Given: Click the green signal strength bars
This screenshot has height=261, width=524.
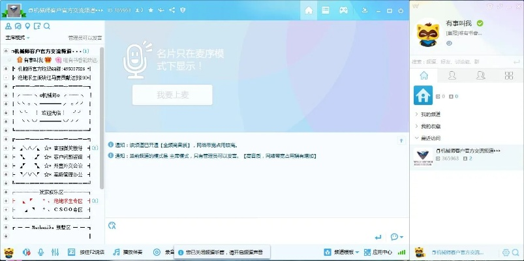Looking at the screenshot, I should tap(401, 253).
